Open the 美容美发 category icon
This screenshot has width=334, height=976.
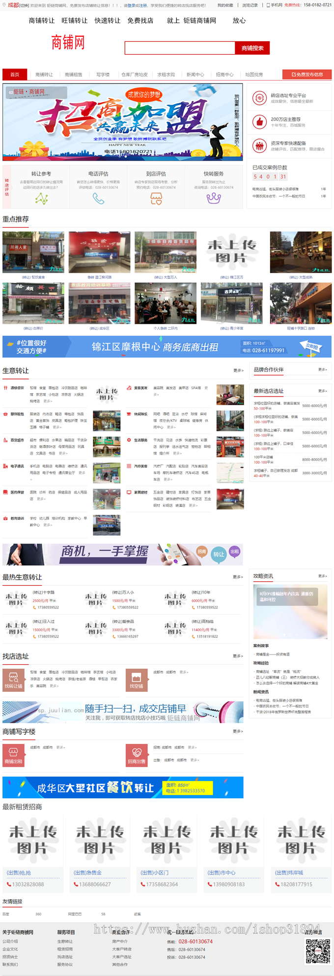click(x=129, y=388)
